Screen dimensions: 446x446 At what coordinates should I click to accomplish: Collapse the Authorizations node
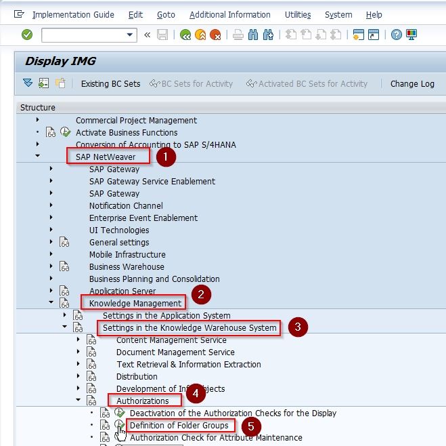[x=79, y=400]
